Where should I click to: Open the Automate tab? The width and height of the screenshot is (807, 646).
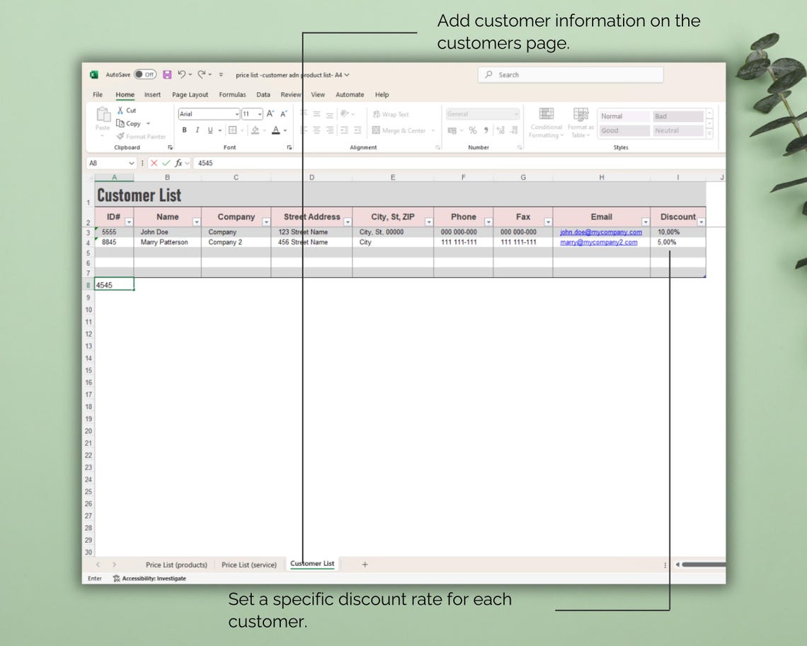(x=350, y=95)
